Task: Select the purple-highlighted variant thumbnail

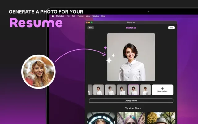Action: (134, 90)
